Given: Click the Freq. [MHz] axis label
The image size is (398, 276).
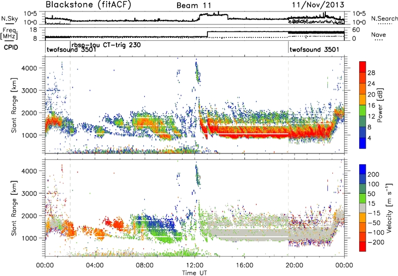Looking at the screenshot, I should (x=9, y=34).
